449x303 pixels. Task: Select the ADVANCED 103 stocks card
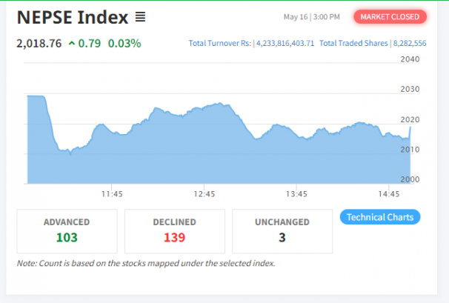coord(67,231)
